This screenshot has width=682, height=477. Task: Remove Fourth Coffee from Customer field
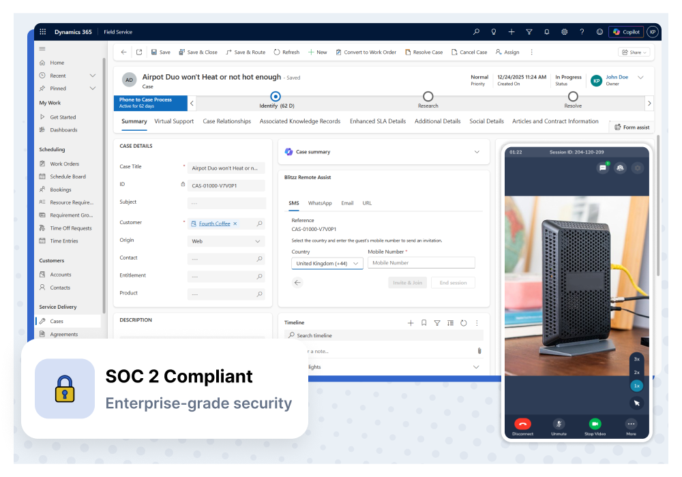235,224
